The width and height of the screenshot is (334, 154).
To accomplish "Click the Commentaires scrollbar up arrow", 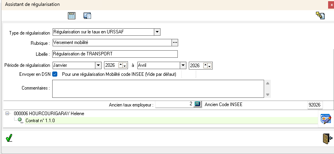I will click(268, 83).
